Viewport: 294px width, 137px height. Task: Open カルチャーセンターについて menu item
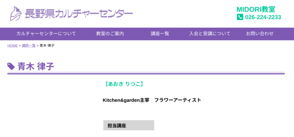[x=46, y=34]
